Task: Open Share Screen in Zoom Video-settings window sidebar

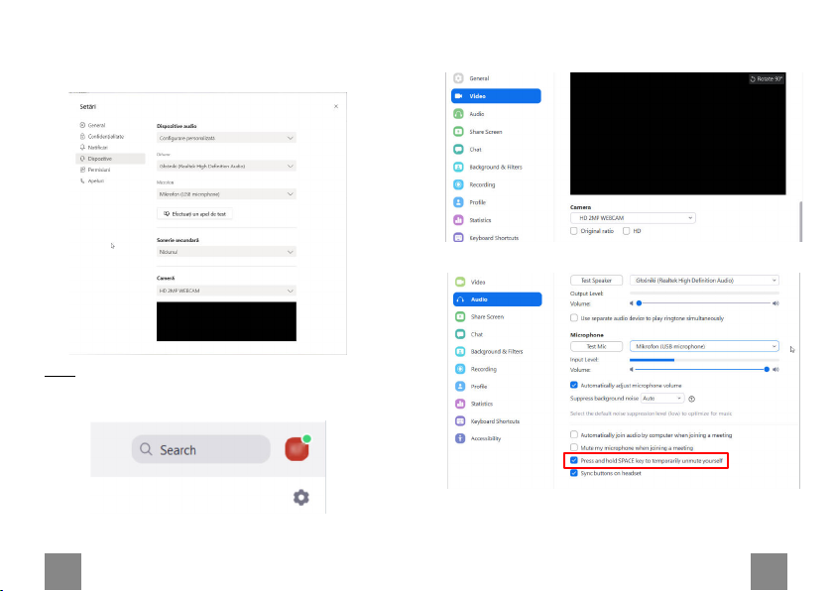Action: 478,132
